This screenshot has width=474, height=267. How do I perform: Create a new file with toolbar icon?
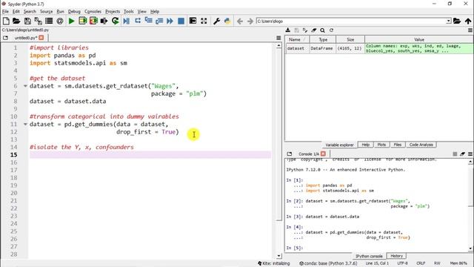click(6, 21)
